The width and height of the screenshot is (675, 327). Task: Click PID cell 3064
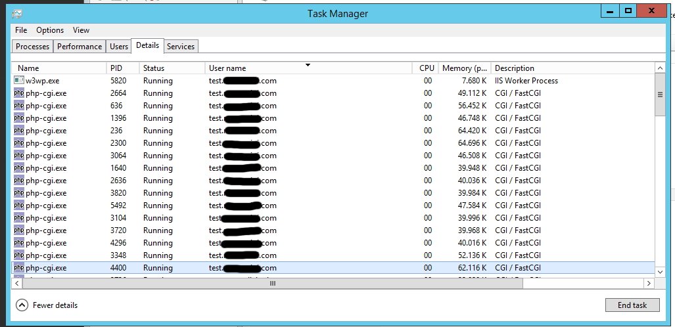(118, 156)
